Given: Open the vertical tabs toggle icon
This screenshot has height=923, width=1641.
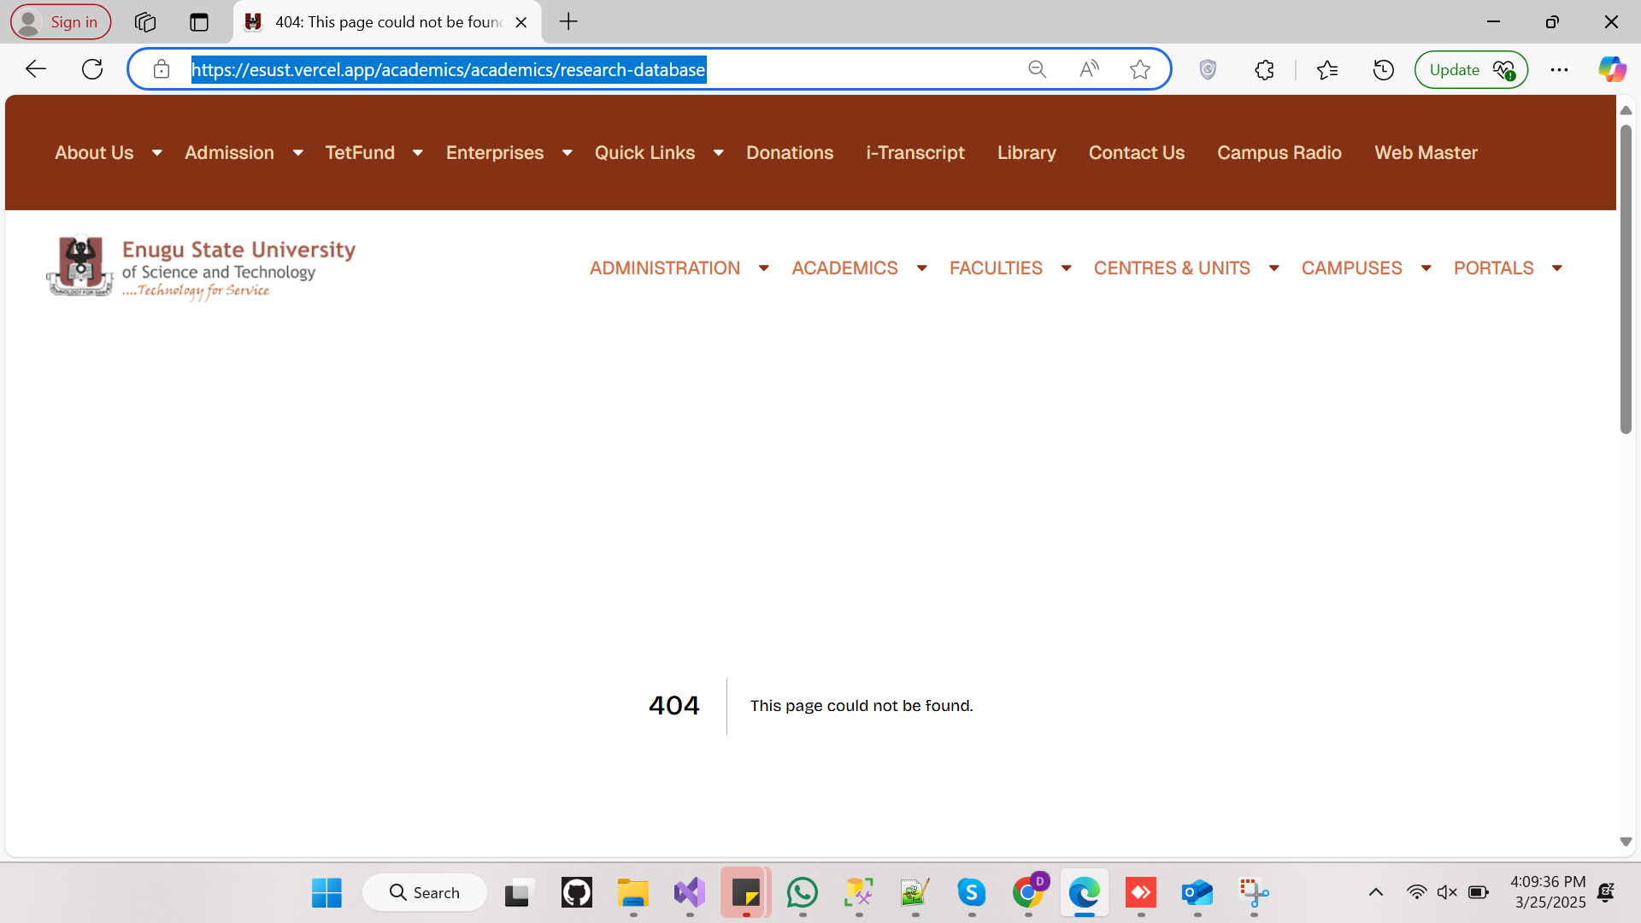Looking at the screenshot, I should coord(199,22).
